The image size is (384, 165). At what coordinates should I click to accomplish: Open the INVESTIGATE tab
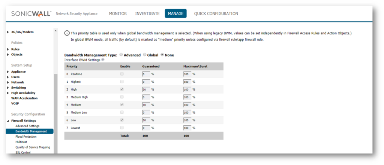click(147, 14)
